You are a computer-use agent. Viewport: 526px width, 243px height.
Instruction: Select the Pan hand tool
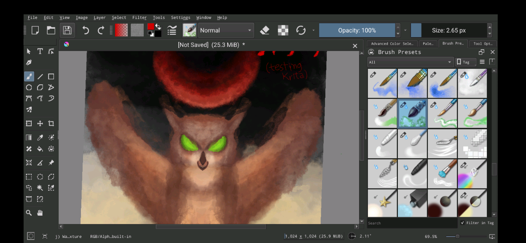point(40,213)
